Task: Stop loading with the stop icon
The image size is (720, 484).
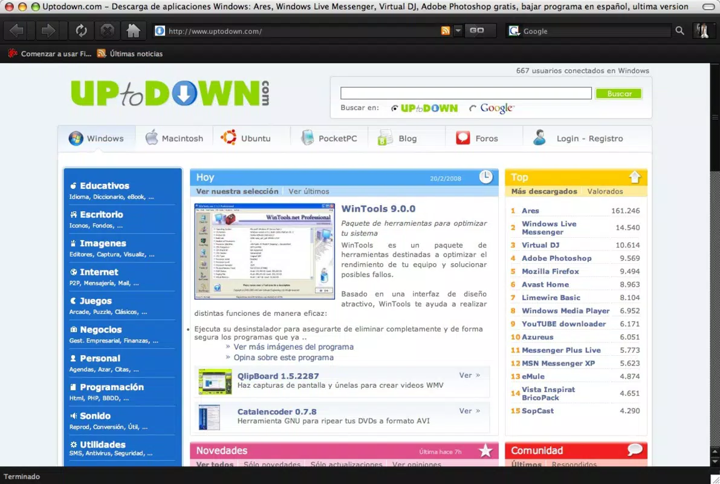Action: click(107, 31)
